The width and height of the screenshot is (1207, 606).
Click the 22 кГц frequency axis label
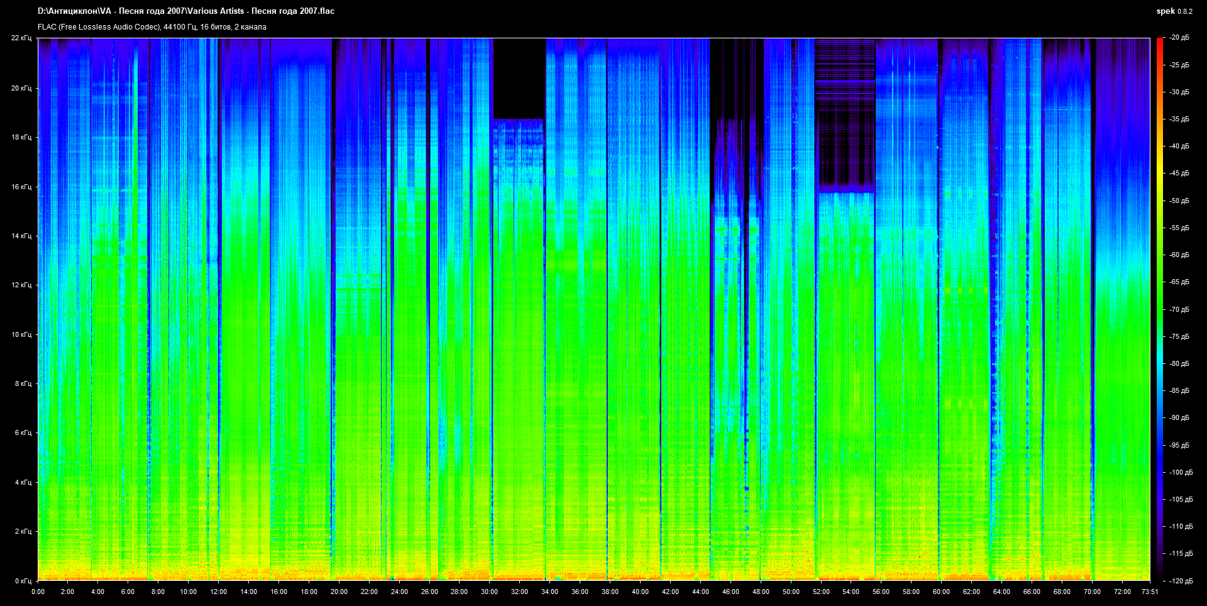tap(21, 38)
